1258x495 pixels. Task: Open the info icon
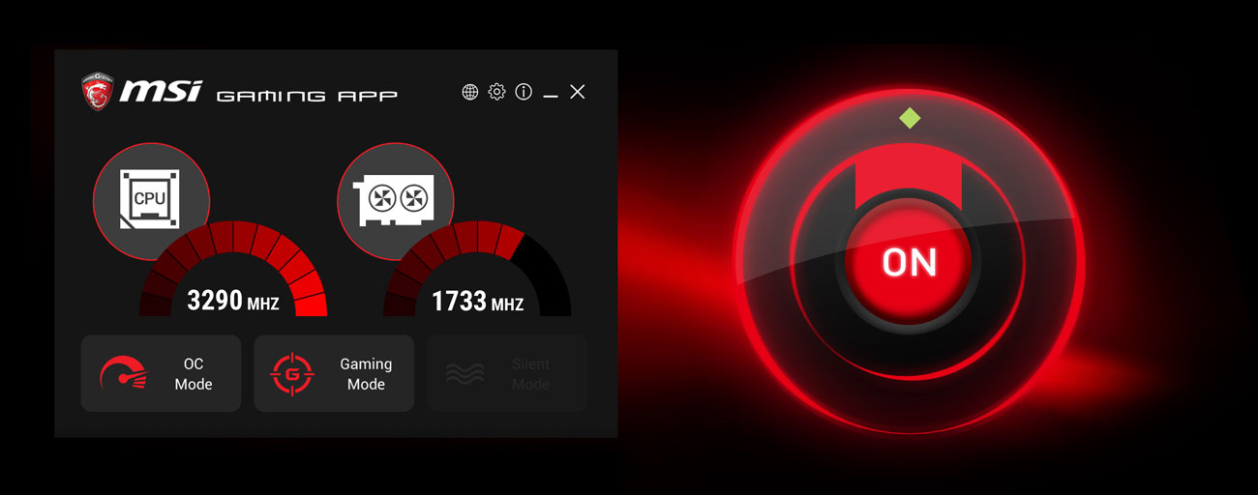(524, 92)
